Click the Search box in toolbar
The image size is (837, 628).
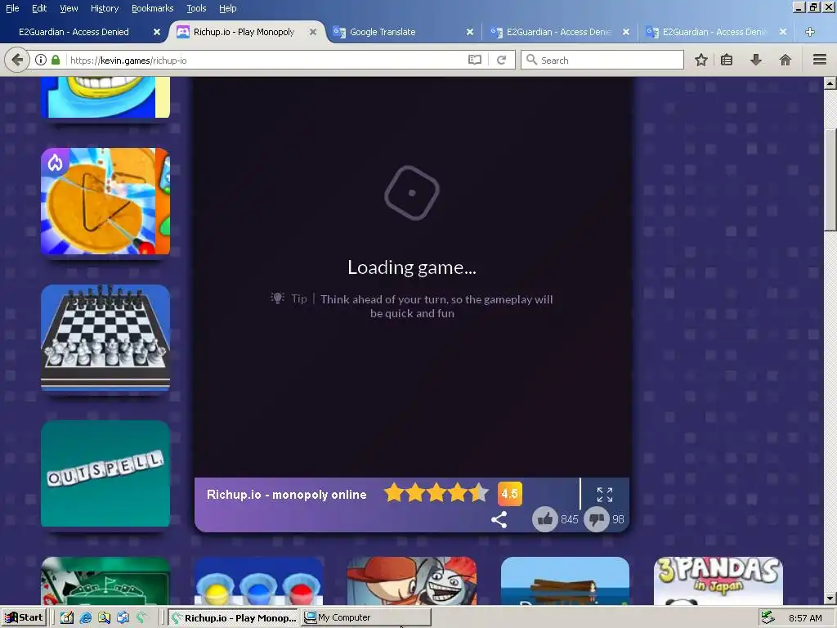[x=602, y=60]
